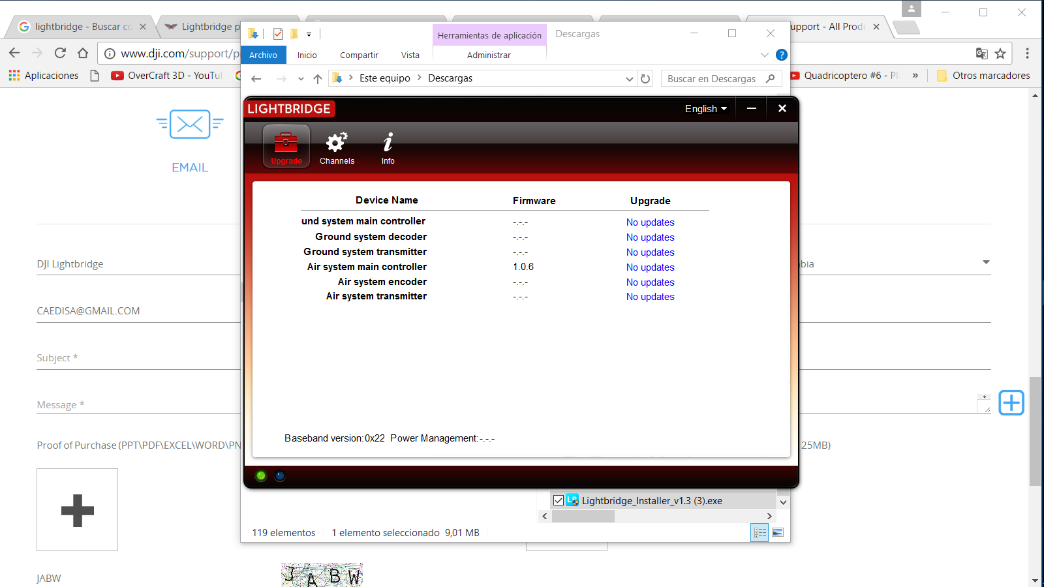Open the Upgrade toolbox in Lightbridge
This screenshot has width=1044, height=587.
click(286, 147)
